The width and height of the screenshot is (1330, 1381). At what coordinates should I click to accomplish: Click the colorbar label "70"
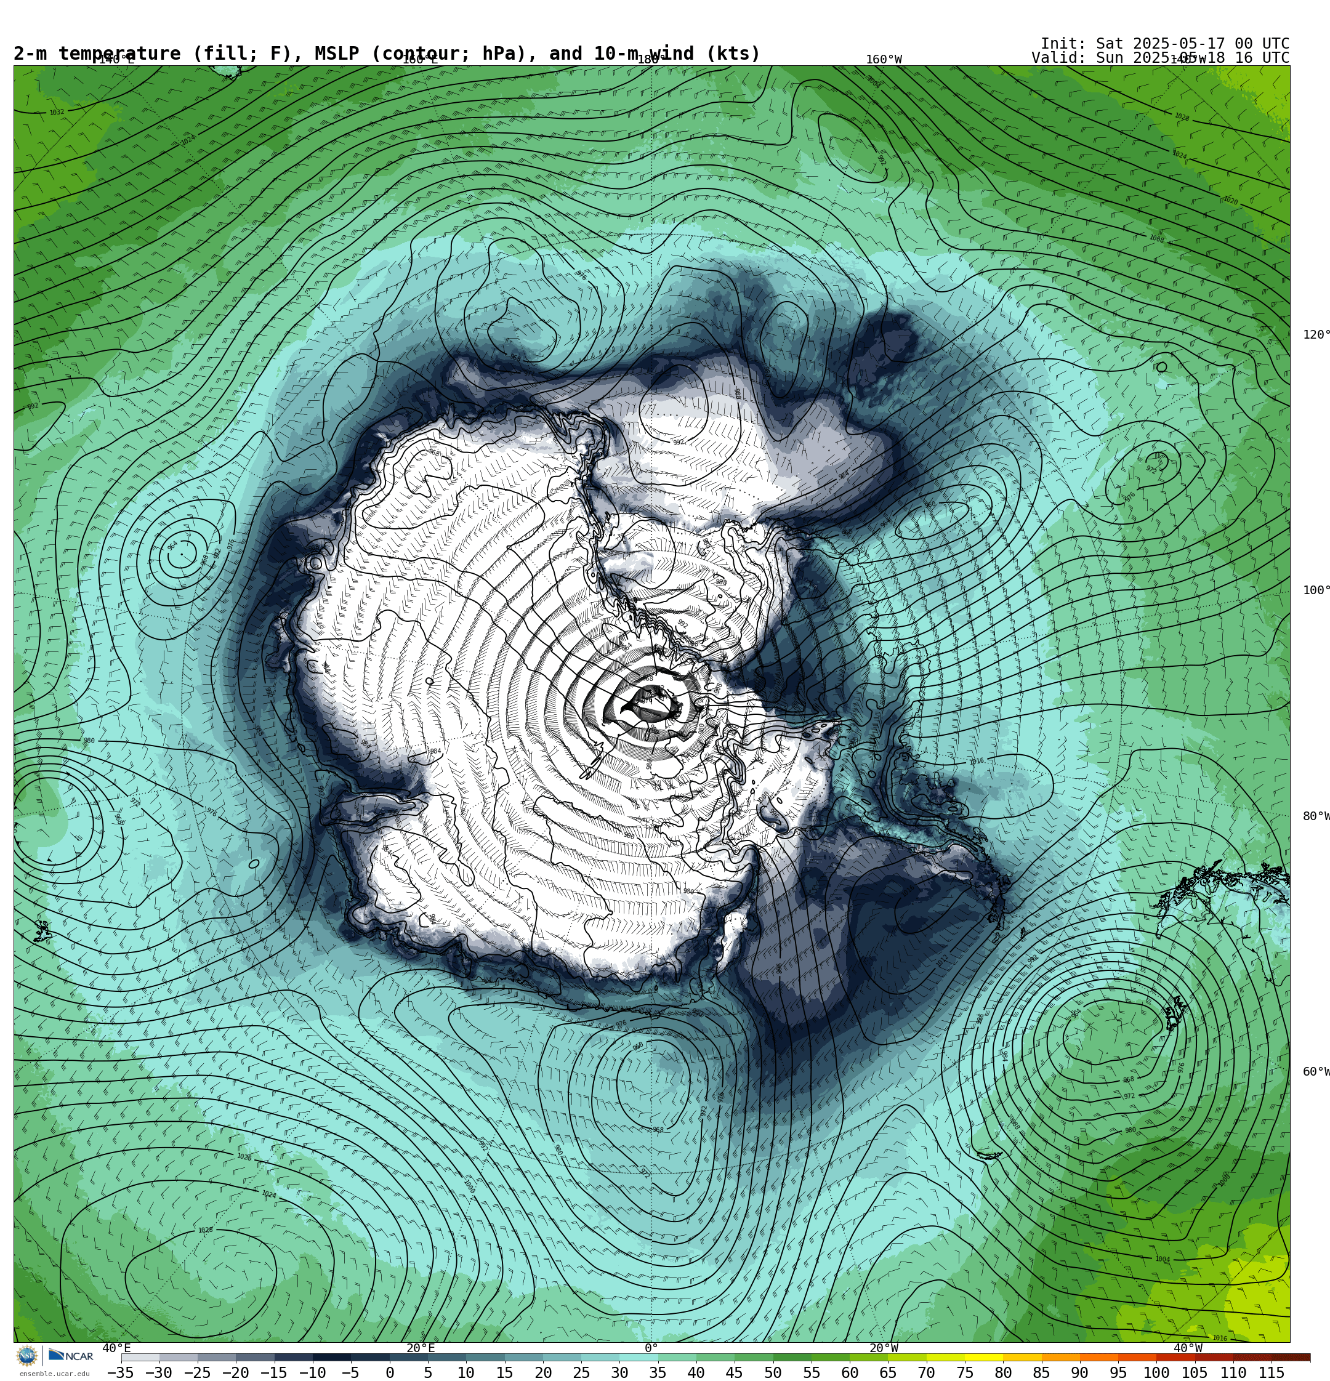click(x=926, y=1372)
